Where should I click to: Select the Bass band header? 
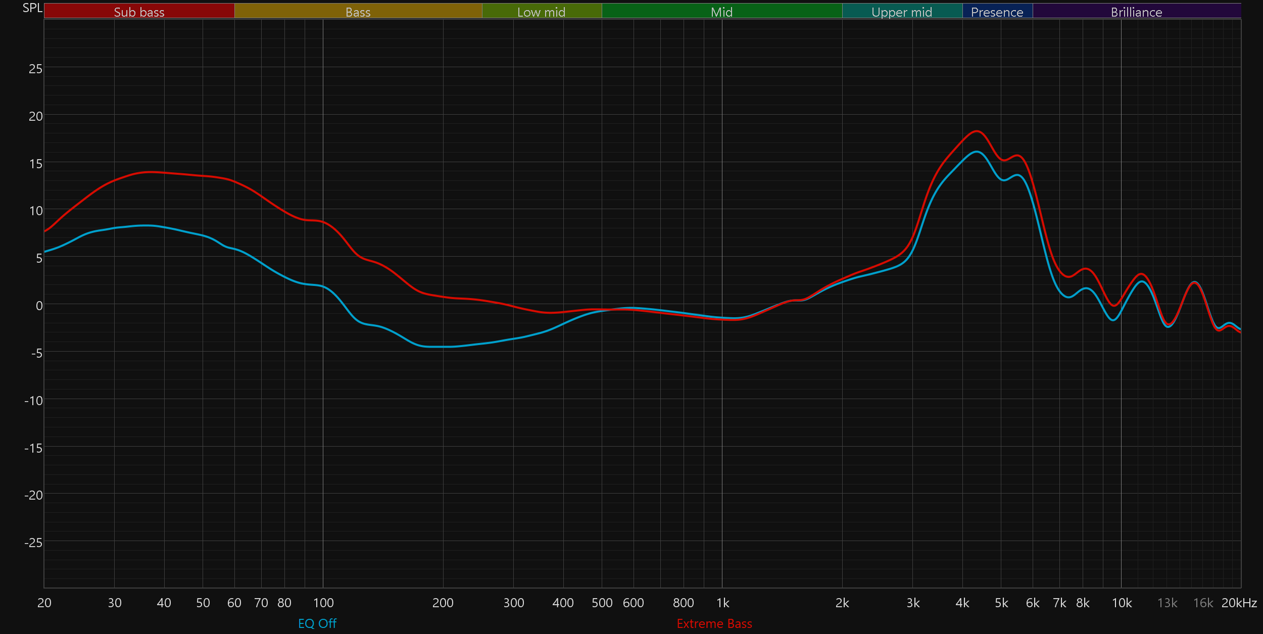click(x=358, y=12)
